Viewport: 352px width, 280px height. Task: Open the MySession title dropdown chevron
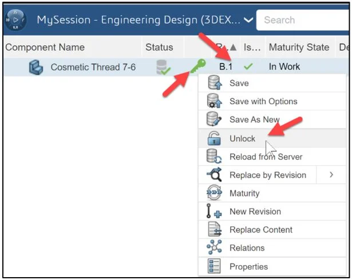coord(248,20)
